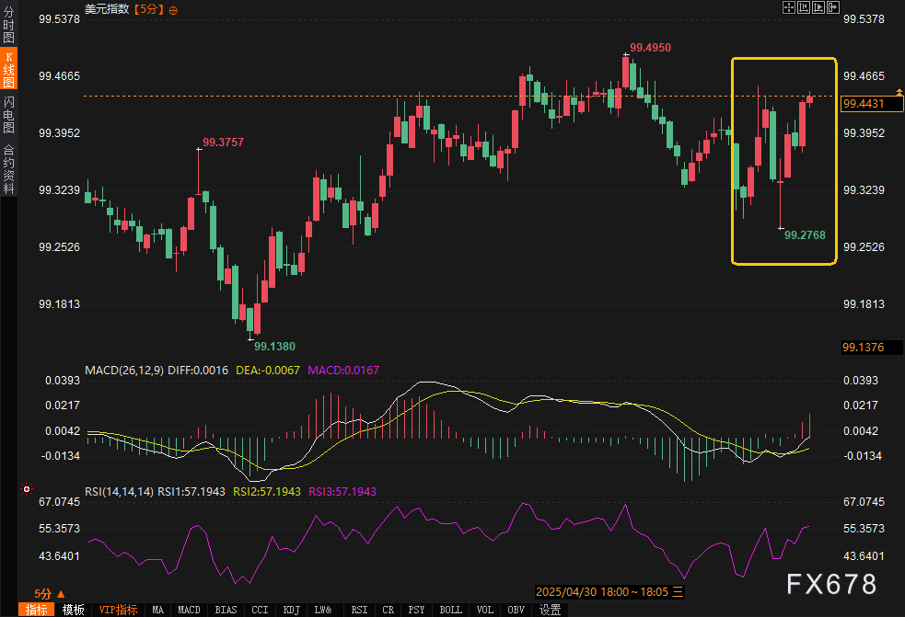Click the jump-to-latest arrow icon

833,7
